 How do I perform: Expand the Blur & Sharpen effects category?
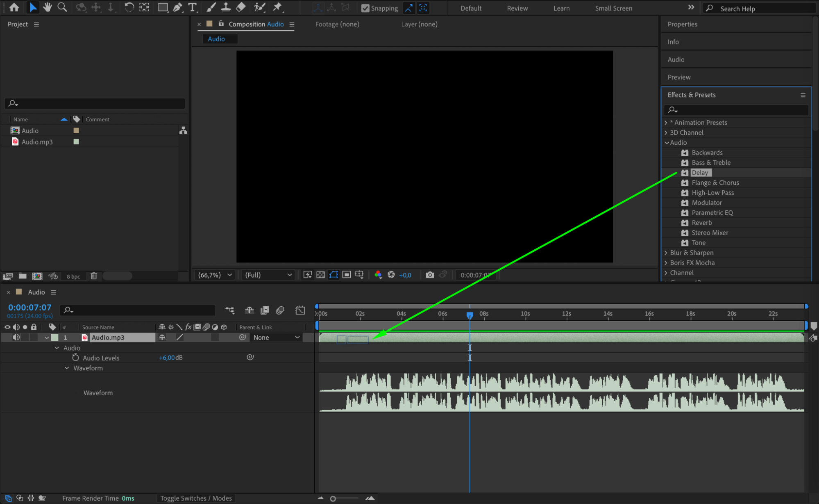pos(666,253)
